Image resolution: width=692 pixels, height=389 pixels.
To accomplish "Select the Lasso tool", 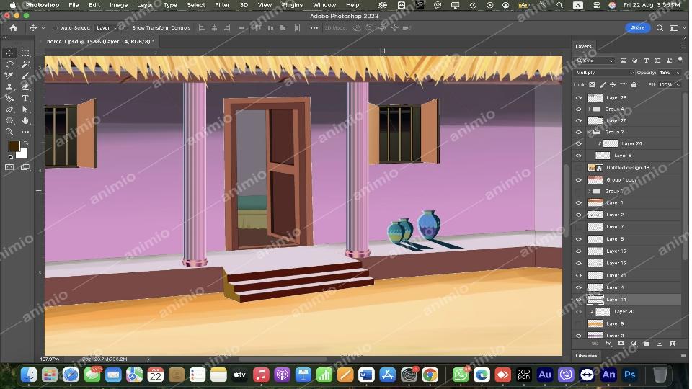I will (x=9, y=64).
